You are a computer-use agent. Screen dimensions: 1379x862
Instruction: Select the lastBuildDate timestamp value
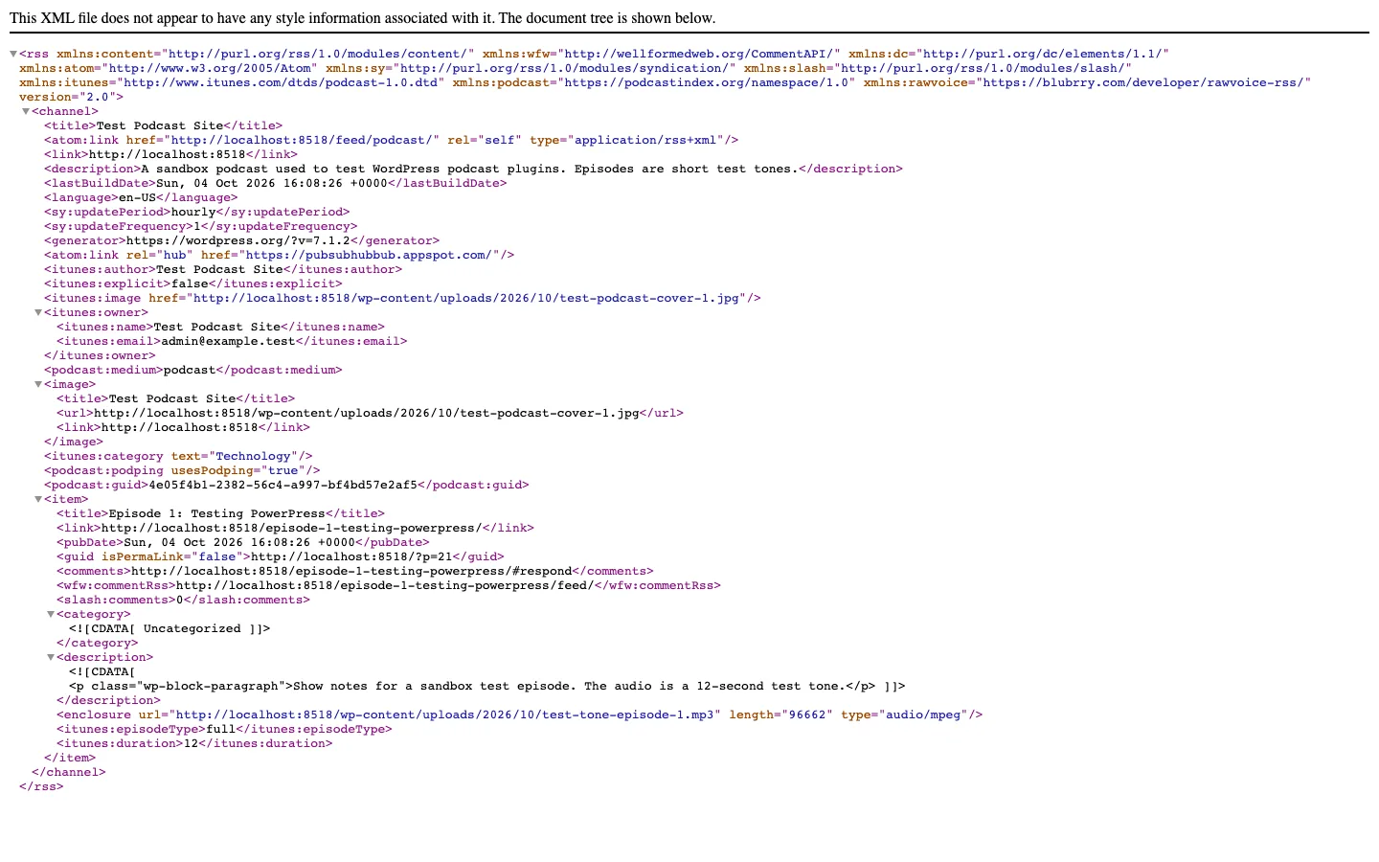pos(272,183)
